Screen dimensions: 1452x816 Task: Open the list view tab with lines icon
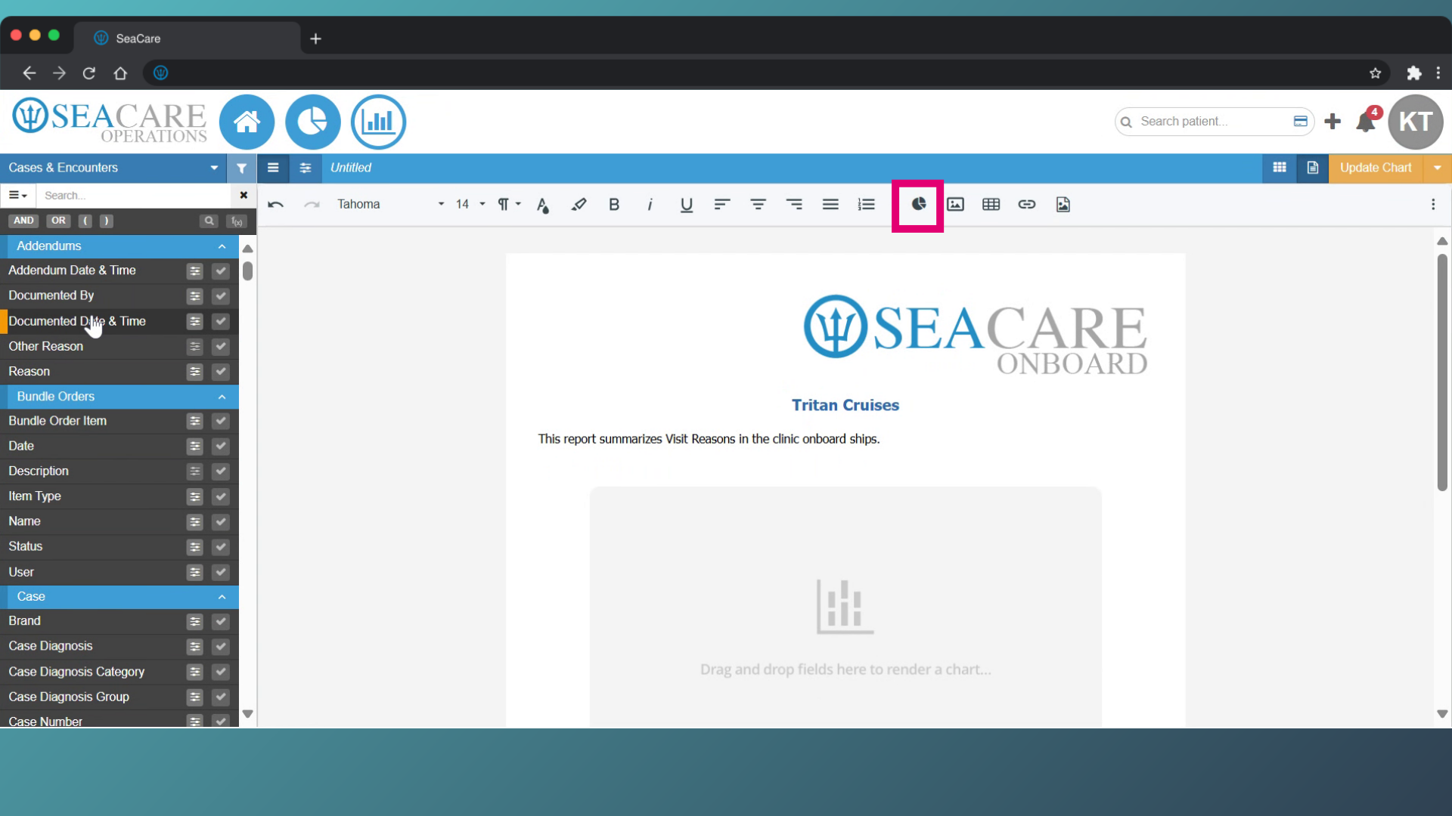(x=273, y=168)
